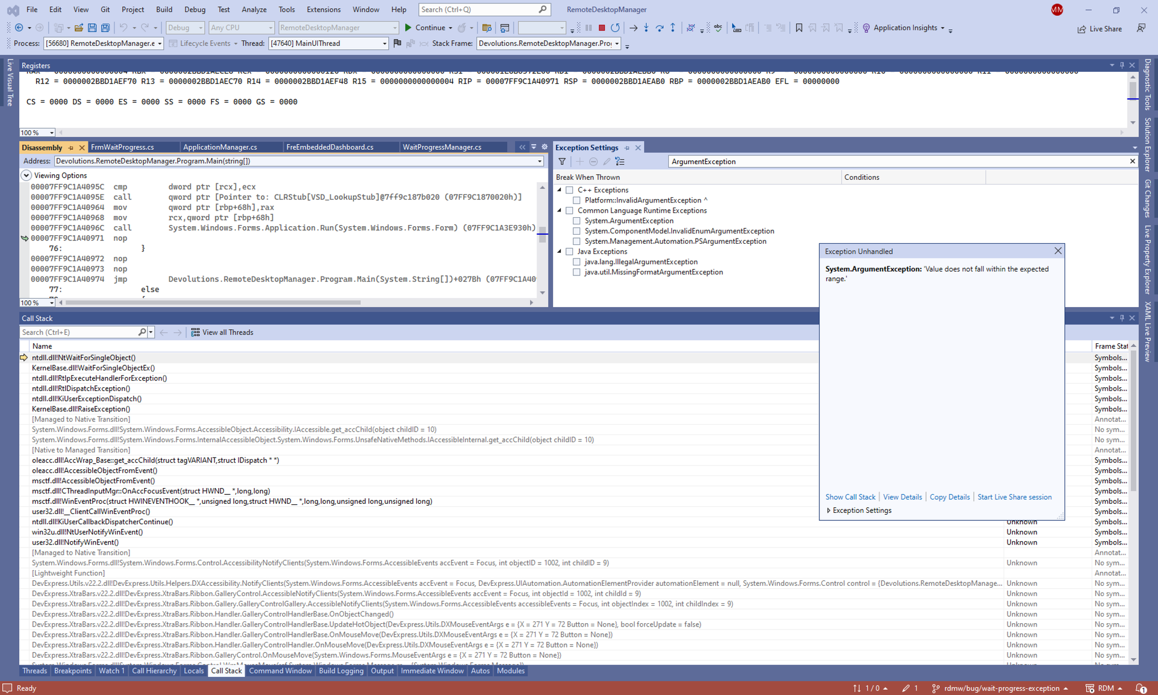This screenshot has width=1158, height=695.
Task: Check the Common Language Runtime Exceptions checkbox
Action: (570, 210)
